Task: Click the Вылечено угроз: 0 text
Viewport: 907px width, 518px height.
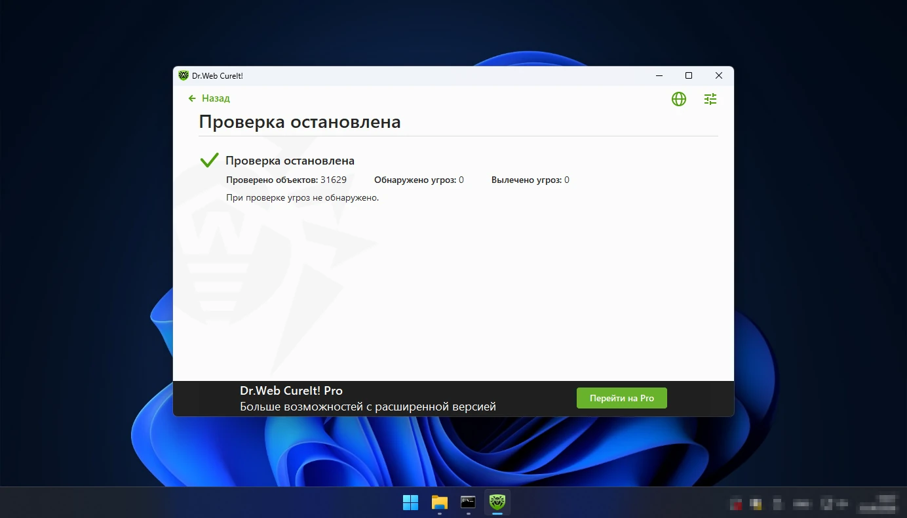Action: (530, 180)
